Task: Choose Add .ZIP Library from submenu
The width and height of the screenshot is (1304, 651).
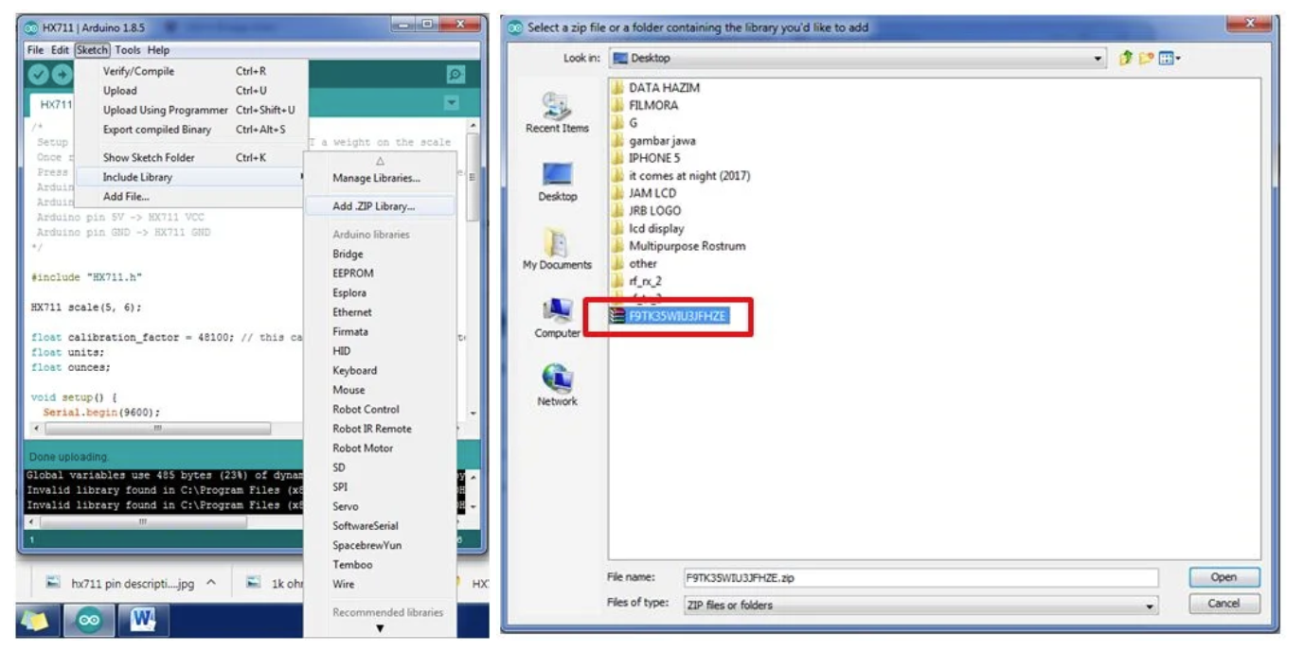Action: click(x=373, y=206)
